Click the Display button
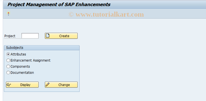Screen dimensions: 206x101 [22, 85]
